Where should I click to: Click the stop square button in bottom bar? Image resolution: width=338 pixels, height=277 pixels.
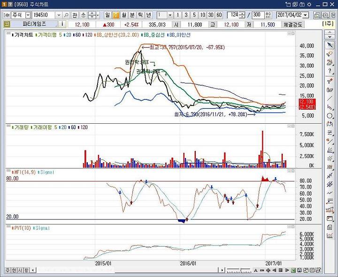281,270
